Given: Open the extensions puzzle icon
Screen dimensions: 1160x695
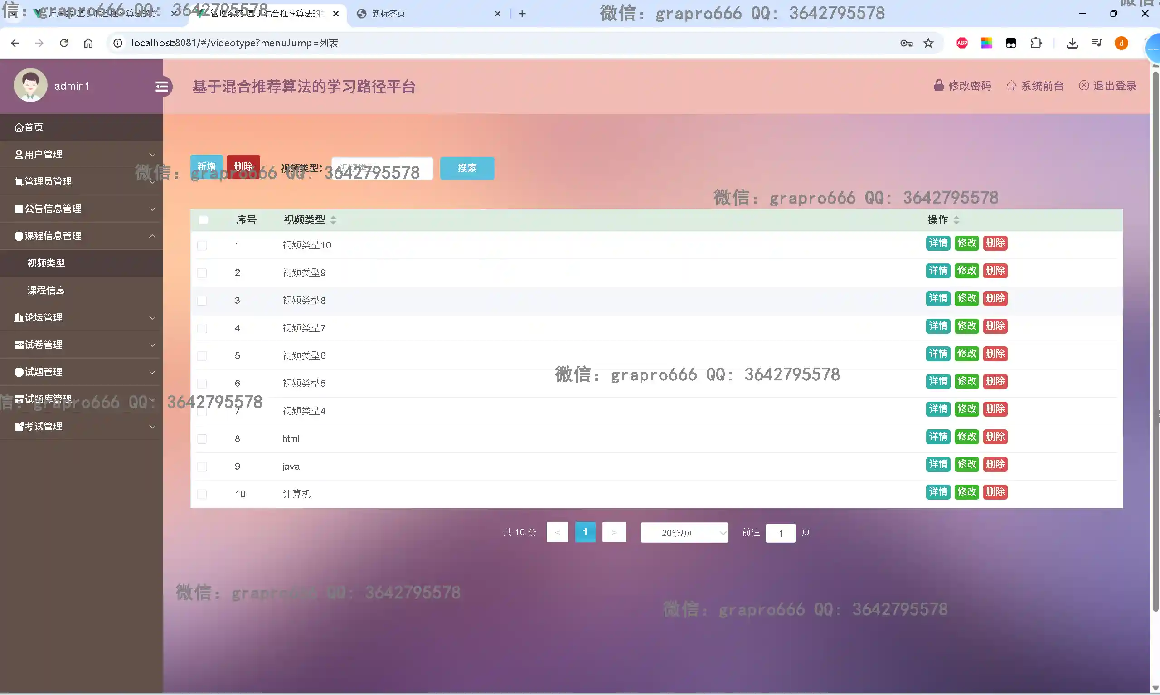Looking at the screenshot, I should [1035, 43].
